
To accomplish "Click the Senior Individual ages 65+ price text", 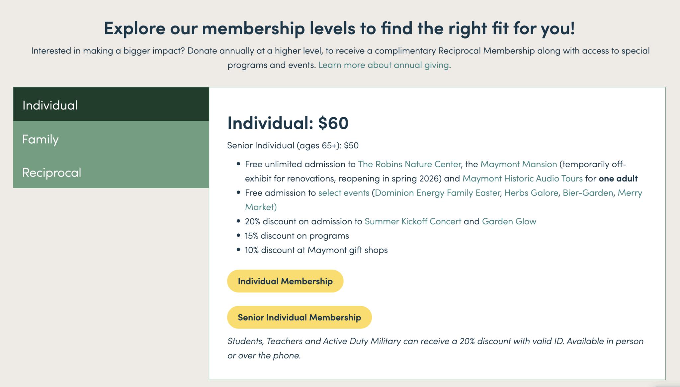I will 293,145.
